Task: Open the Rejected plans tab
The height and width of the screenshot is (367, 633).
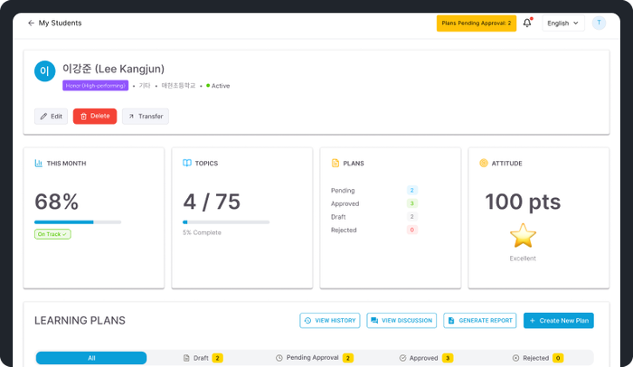Action: point(537,358)
